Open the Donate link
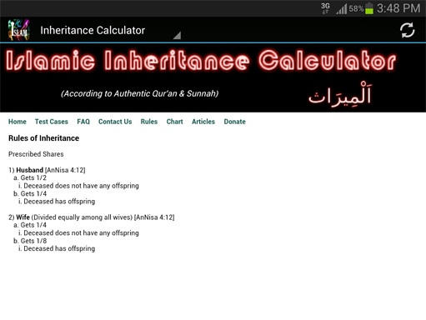The width and height of the screenshot is (426, 320). [x=234, y=122]
